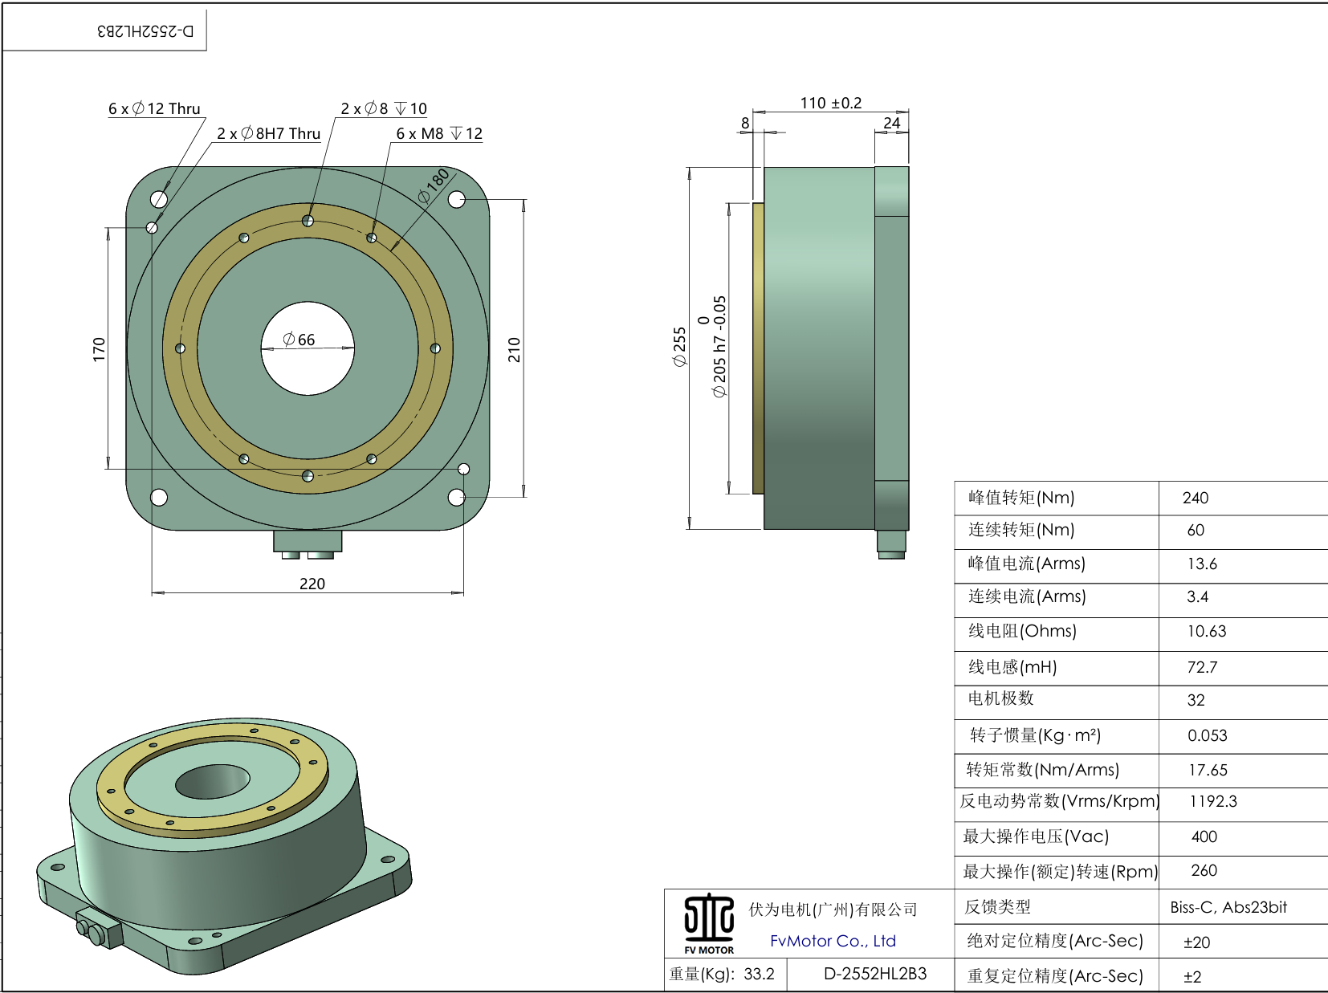Viewport: 1328px width, 993px height.
Task: Click the 6 x M8 ⊽12 thread callout
Action: click(x=438, y=134)
